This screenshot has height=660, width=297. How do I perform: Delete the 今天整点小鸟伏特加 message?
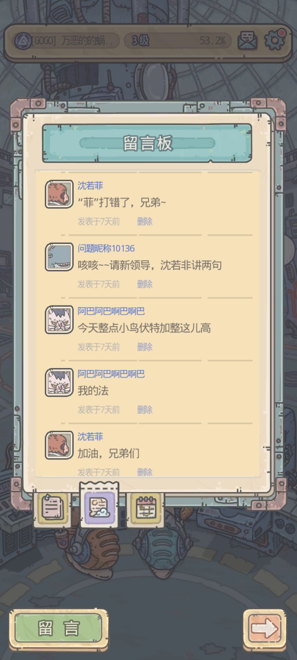tap(145, 347)
